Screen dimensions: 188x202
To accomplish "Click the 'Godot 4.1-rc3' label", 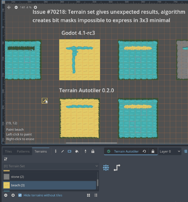I will (x=78, y=33).
